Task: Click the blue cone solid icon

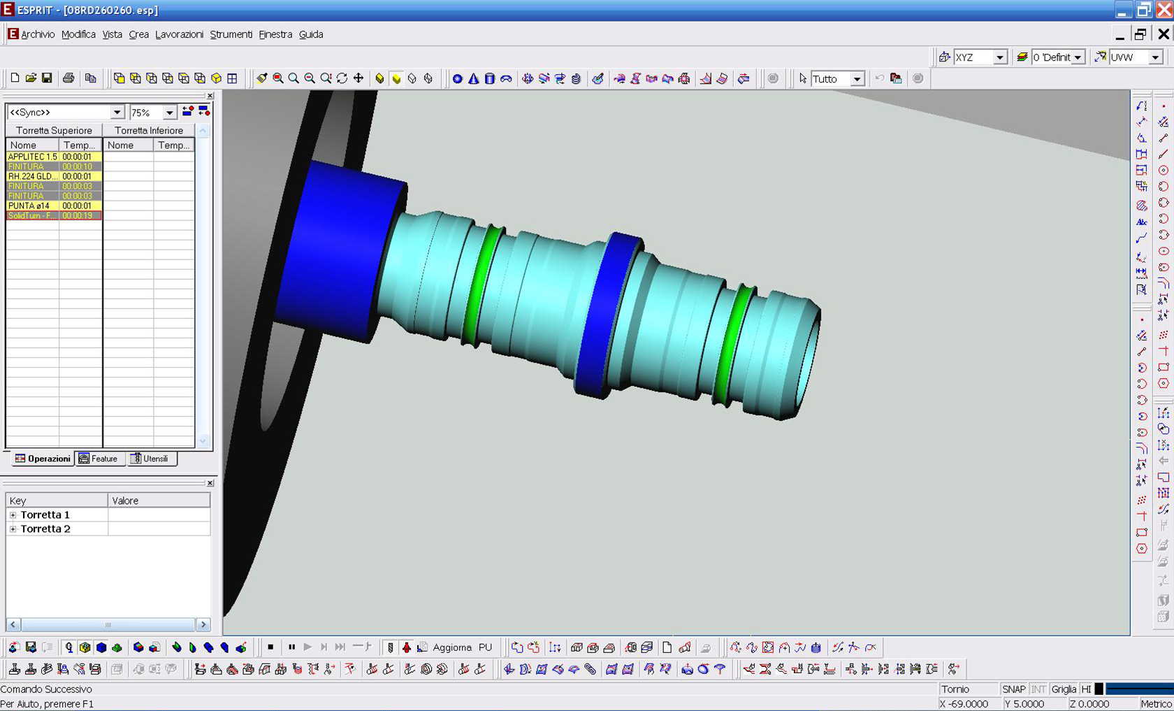Action: 474,79
